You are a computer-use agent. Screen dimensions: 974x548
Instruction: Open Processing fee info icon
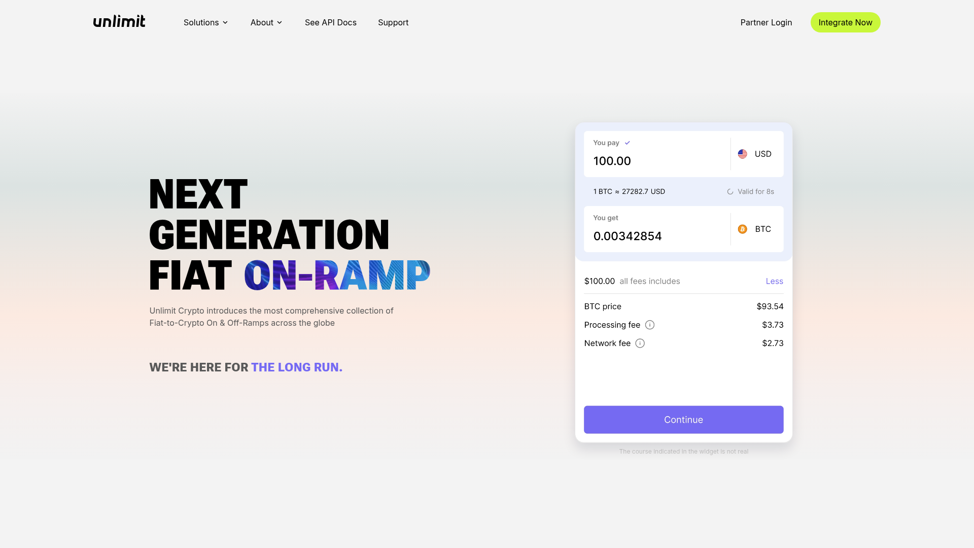tap(649, 325)
